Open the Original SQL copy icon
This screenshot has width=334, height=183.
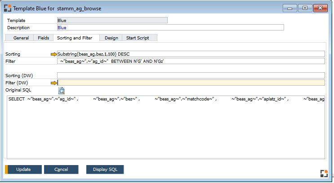point(62,91)
